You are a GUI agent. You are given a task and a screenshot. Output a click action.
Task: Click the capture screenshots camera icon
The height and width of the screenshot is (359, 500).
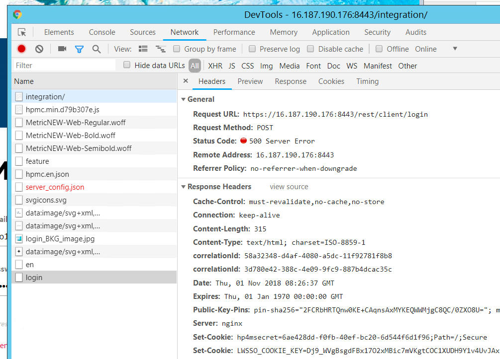point(62,49)
